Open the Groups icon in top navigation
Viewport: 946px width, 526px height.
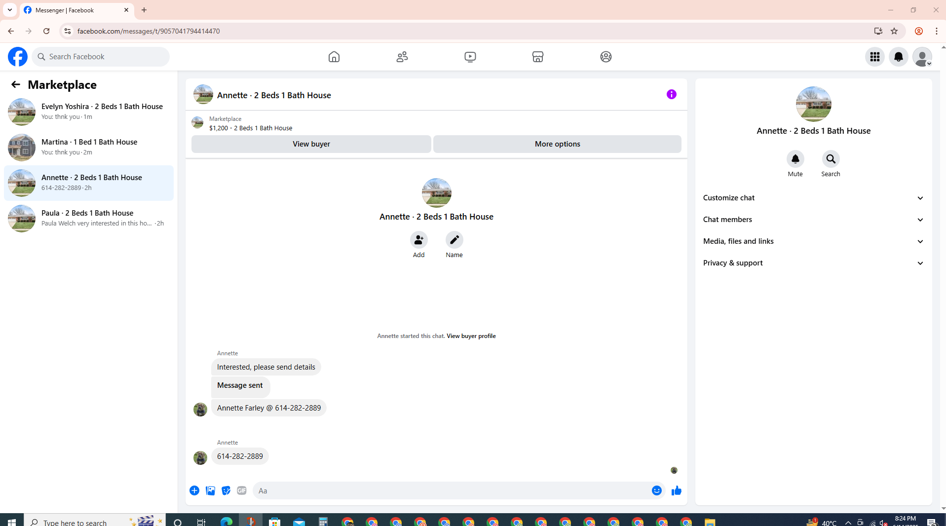[606, 57]
